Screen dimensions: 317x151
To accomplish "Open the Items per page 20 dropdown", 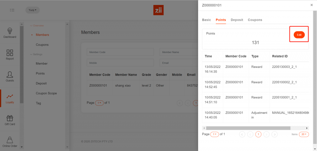I will (x=304, y=134).
